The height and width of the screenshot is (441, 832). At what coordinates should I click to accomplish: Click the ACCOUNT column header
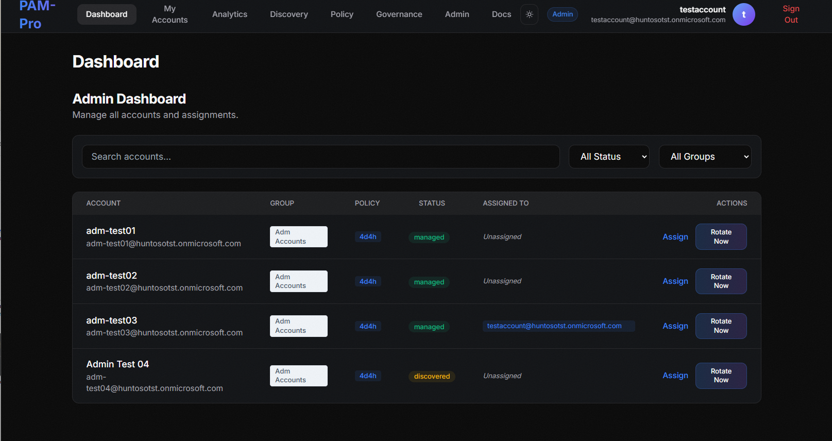[103, 203]
